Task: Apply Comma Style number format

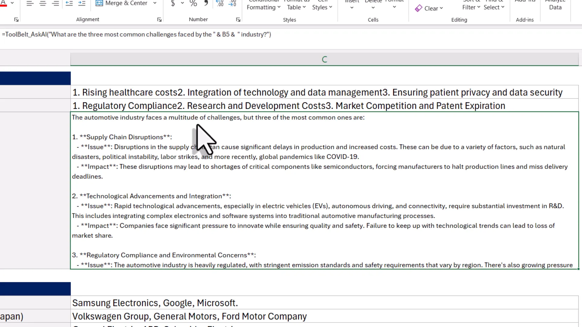Action: tap(206, 3)
